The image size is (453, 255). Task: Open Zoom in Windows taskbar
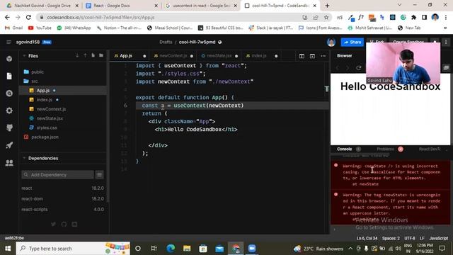tap(252, 249)
